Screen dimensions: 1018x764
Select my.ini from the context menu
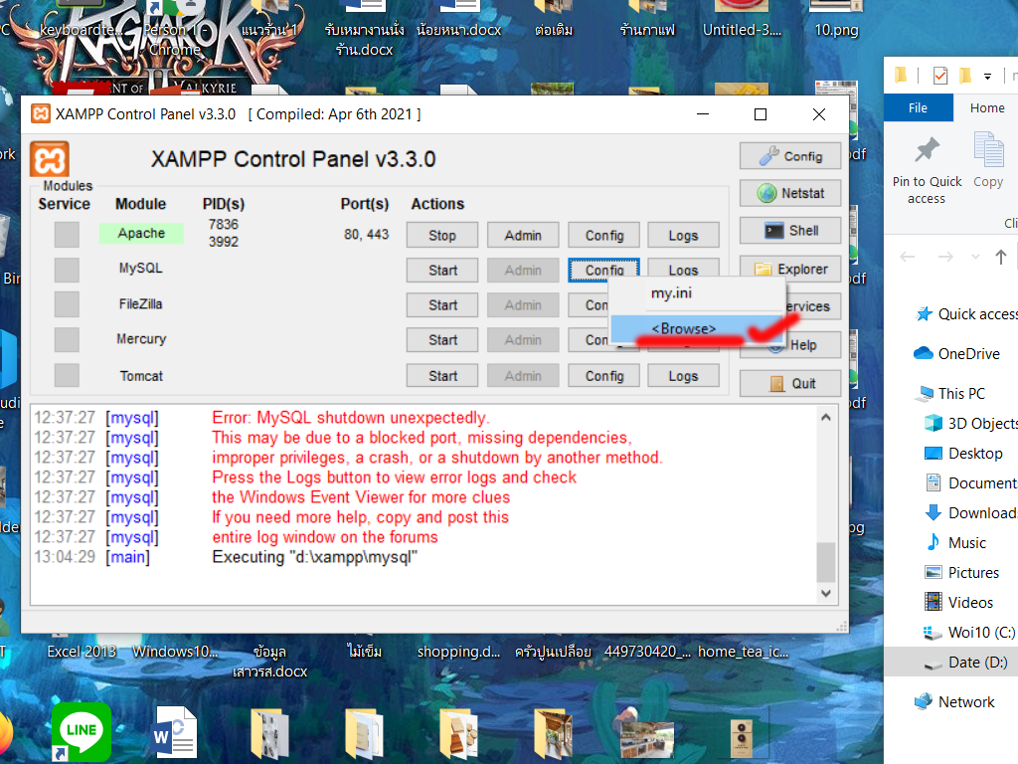671,293
